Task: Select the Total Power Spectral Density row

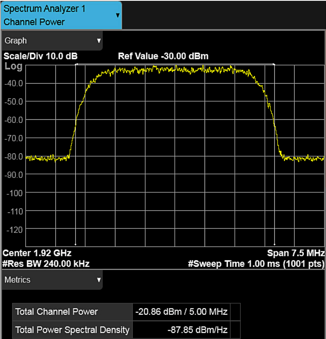Action: pos(72,329)
